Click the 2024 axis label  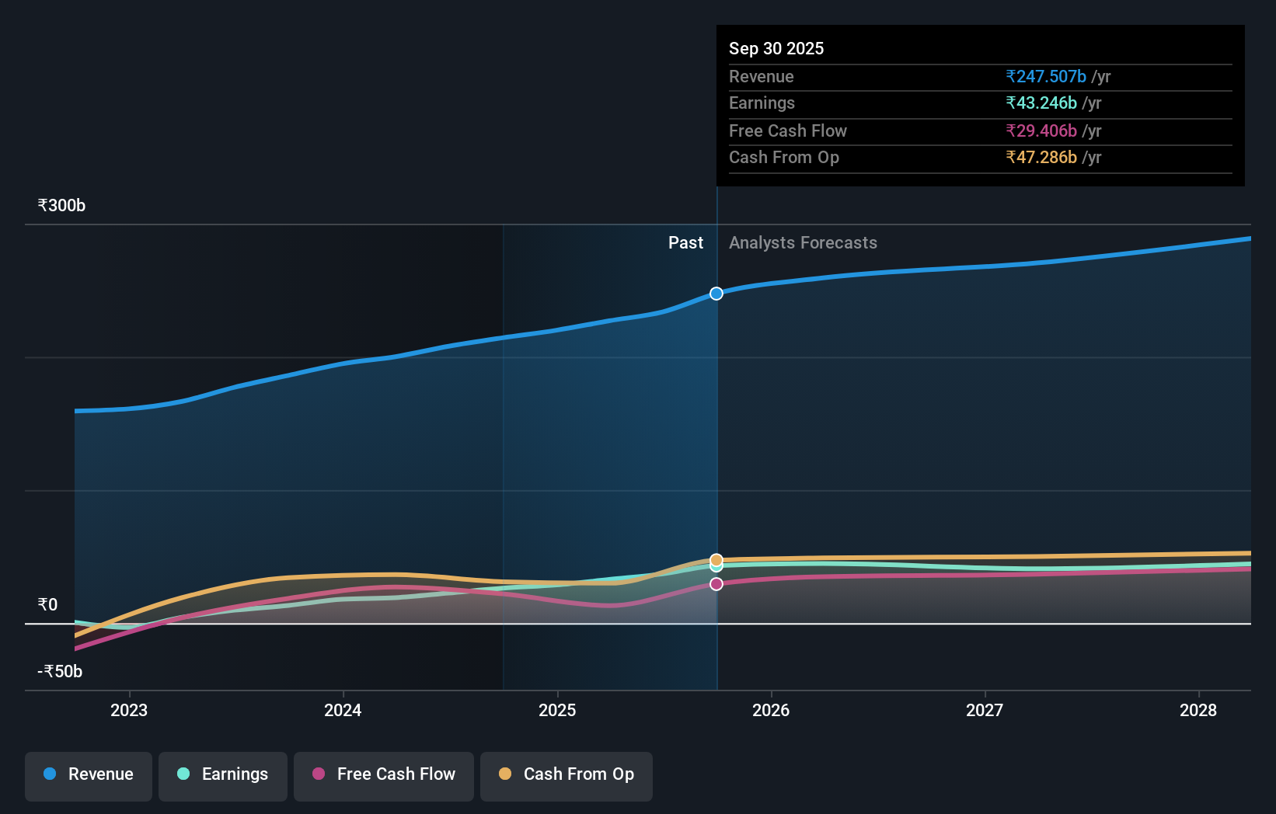click(x=343, y=710)
